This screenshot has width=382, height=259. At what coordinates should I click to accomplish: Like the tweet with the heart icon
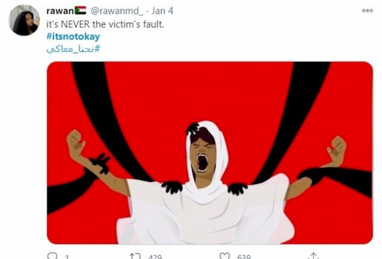click(225, 256)
